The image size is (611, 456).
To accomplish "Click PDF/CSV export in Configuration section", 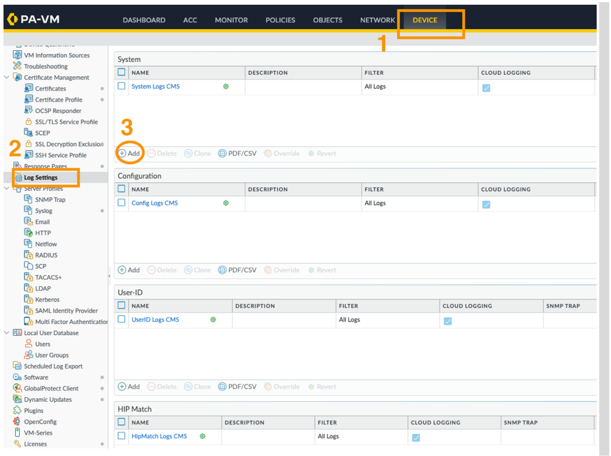I will (x=237, y=270).
